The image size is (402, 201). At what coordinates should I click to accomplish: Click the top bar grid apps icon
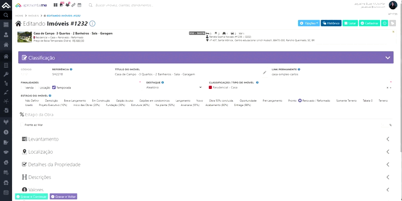pyautogui.click(x=55, y=5)
